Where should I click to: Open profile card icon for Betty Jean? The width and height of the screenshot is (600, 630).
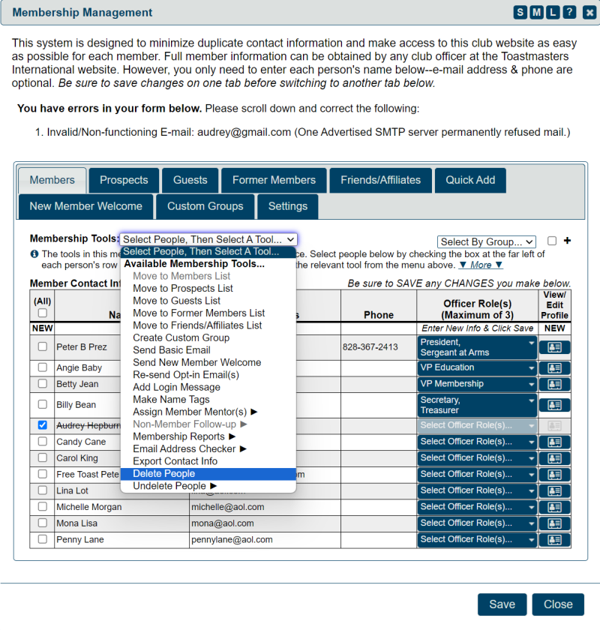(554, 384)
